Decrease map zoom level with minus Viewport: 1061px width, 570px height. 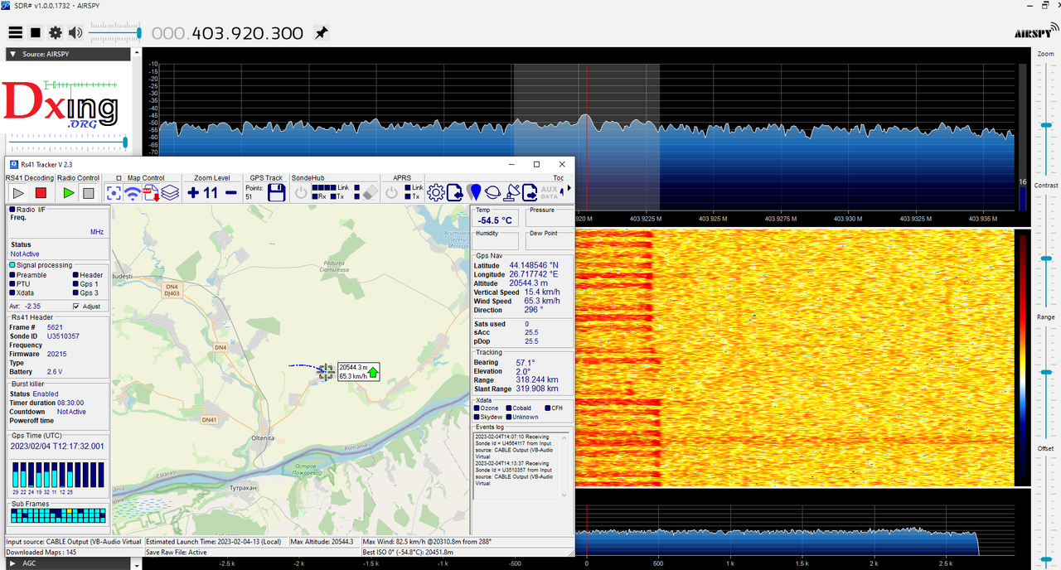[x=231, y=193]
